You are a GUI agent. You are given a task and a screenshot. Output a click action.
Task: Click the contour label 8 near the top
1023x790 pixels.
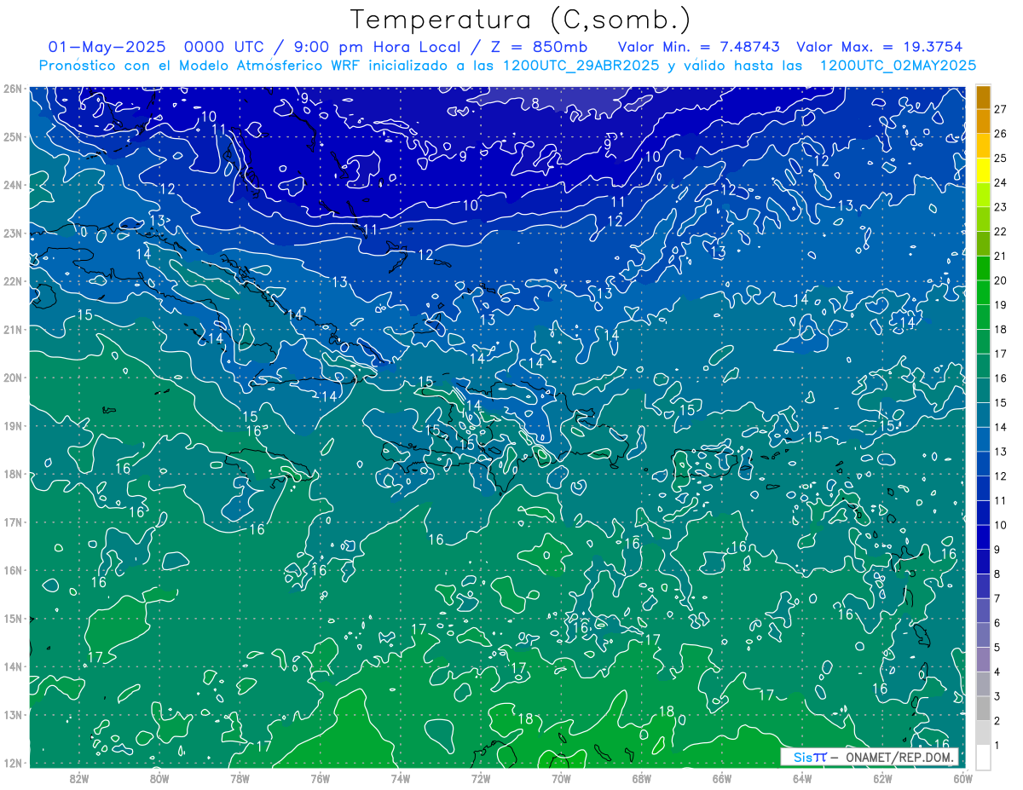(535, 103)
